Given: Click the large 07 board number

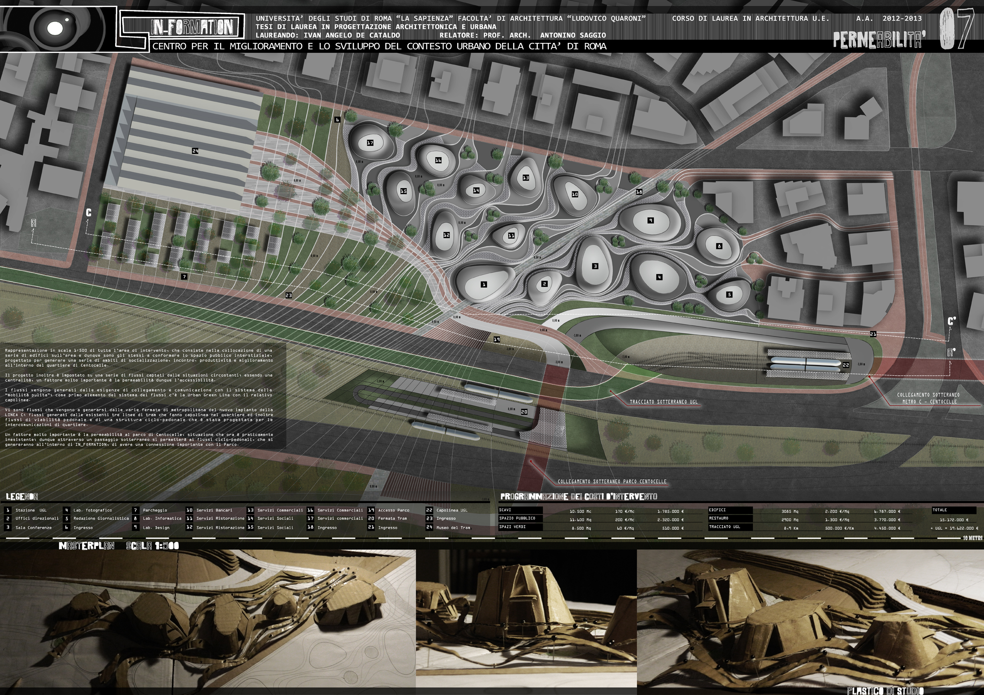Looking at the screenshot, I should [957, 29].
